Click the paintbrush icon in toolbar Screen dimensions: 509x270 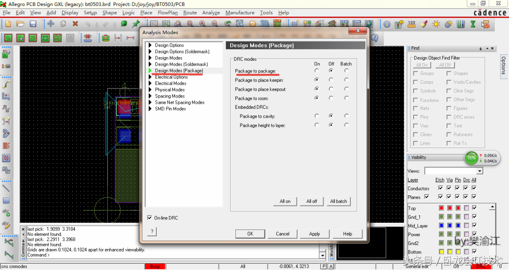point(424,24)
